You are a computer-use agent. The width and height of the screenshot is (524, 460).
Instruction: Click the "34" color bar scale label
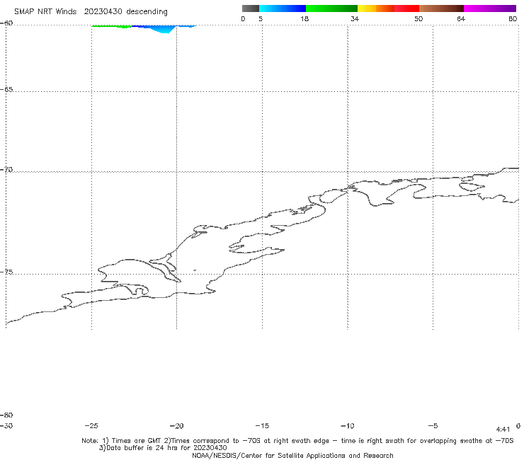click(355, 19)
